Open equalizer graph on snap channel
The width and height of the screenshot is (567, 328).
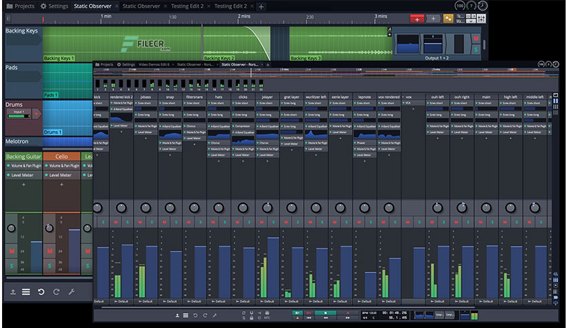tap(170, 136)
